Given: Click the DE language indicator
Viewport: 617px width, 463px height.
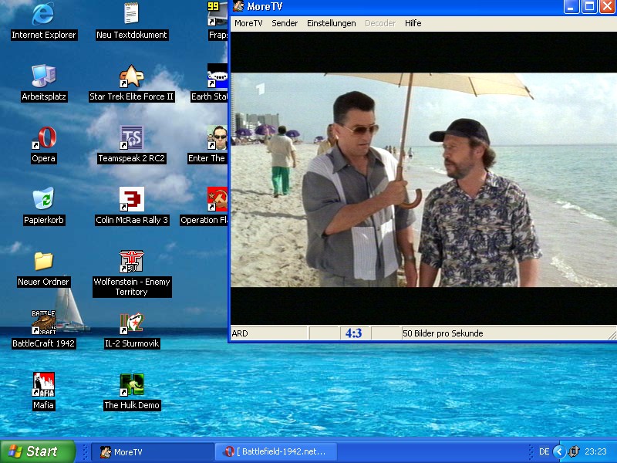Looking at the screenshot, I should [x=545, y=451].
